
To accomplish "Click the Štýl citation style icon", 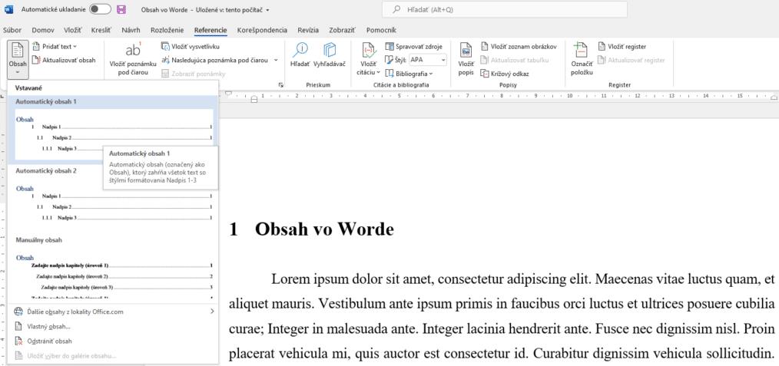I will 389,60.
